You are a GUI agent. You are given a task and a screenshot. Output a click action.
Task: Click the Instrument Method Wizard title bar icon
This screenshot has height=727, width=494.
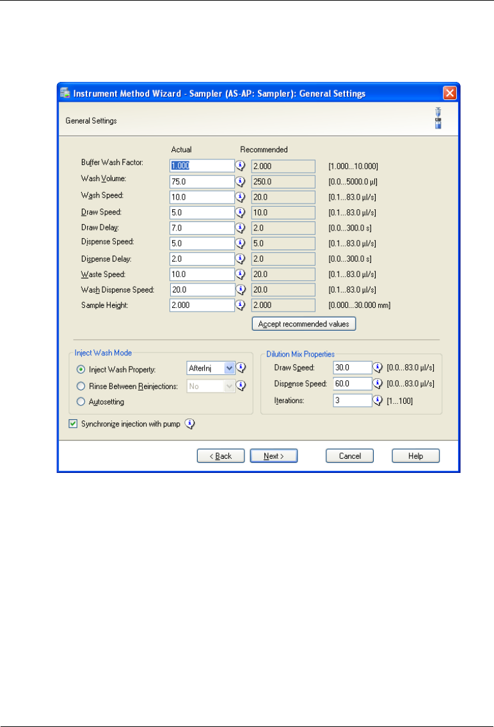coord(65,93)
